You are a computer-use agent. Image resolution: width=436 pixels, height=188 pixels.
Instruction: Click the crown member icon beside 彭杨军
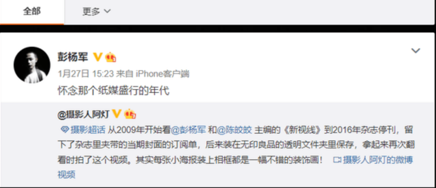110,57
